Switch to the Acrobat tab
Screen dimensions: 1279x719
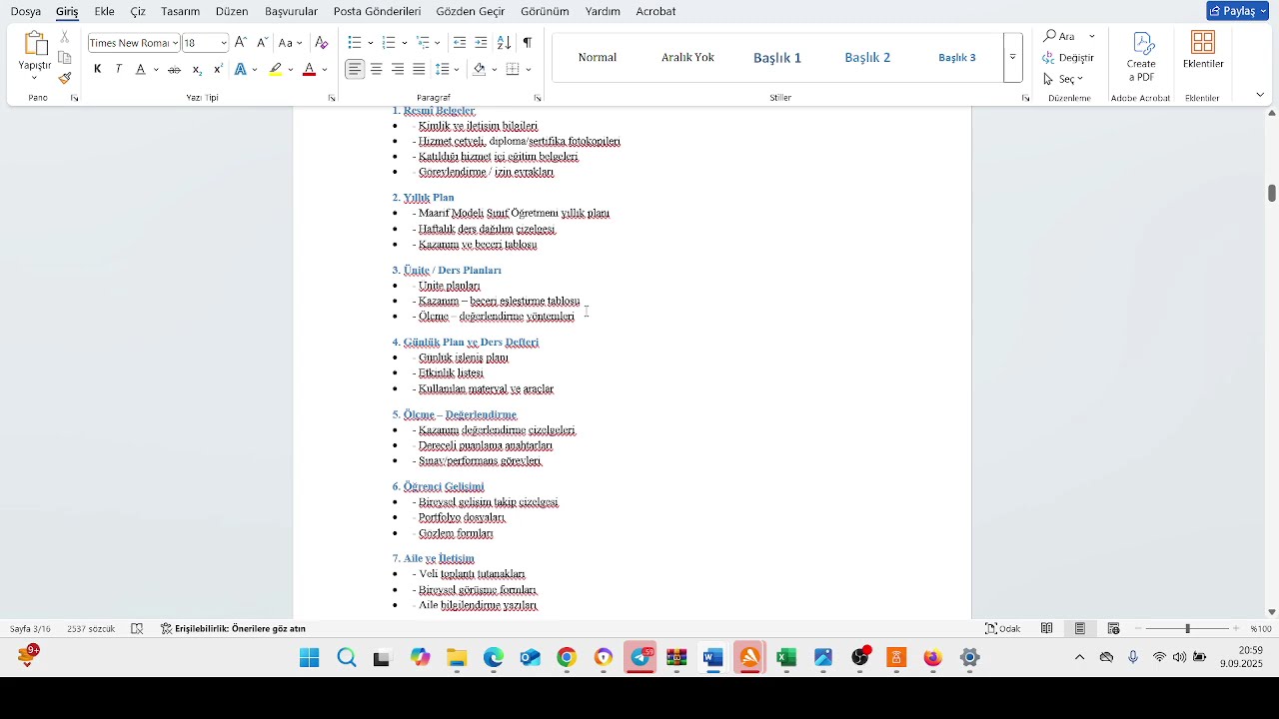[656, 11]
